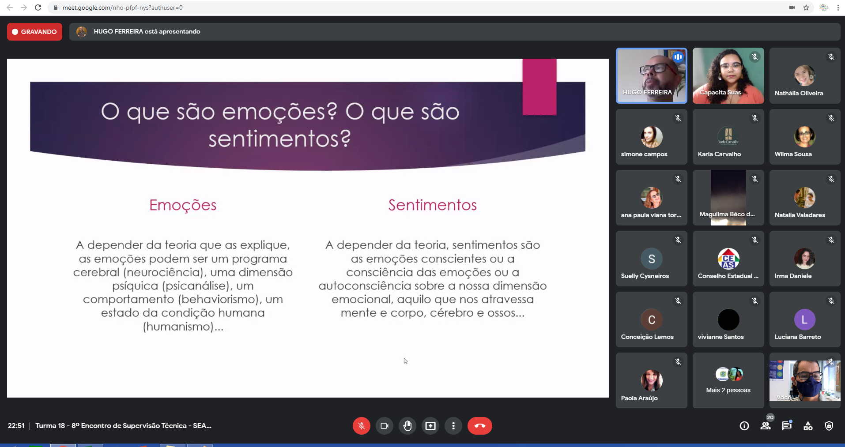Reload the Google Meet page
The width and height of the screenshot is (845, 447).
[x=38, y=8]
